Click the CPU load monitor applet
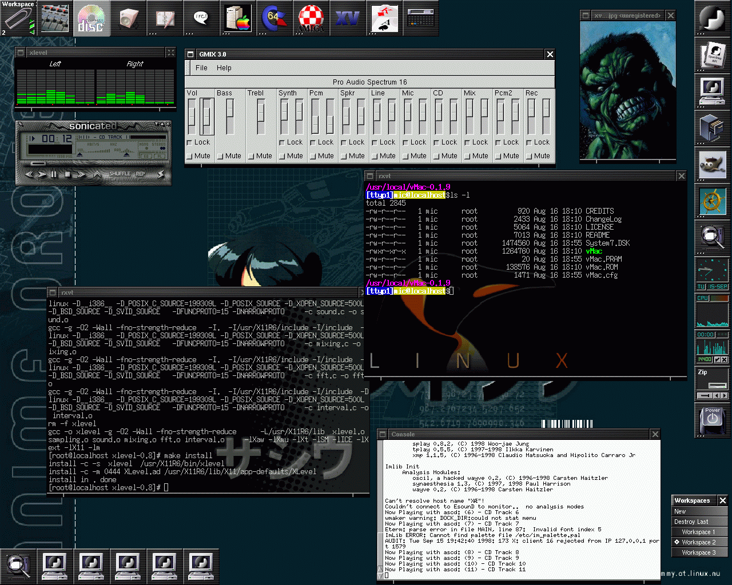 [713, 310]
